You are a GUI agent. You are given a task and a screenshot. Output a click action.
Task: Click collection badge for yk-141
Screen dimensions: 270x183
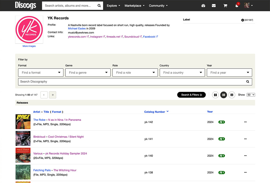pos(222,139)
